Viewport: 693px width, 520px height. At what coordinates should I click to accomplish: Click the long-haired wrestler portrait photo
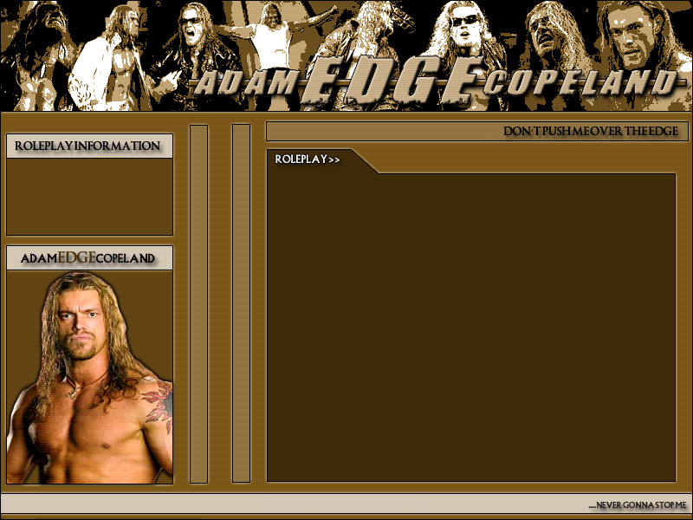point(90,378)
